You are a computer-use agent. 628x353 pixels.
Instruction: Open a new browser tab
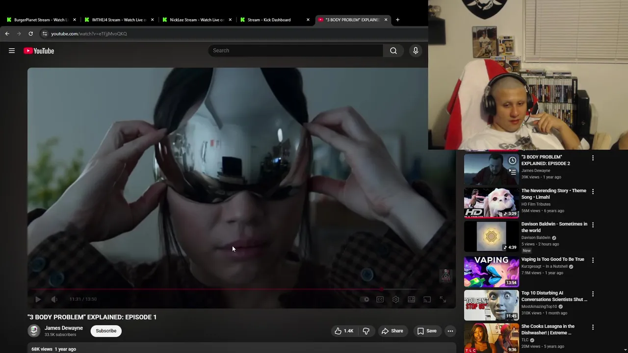pyautogui.click(x=397, y=20)
